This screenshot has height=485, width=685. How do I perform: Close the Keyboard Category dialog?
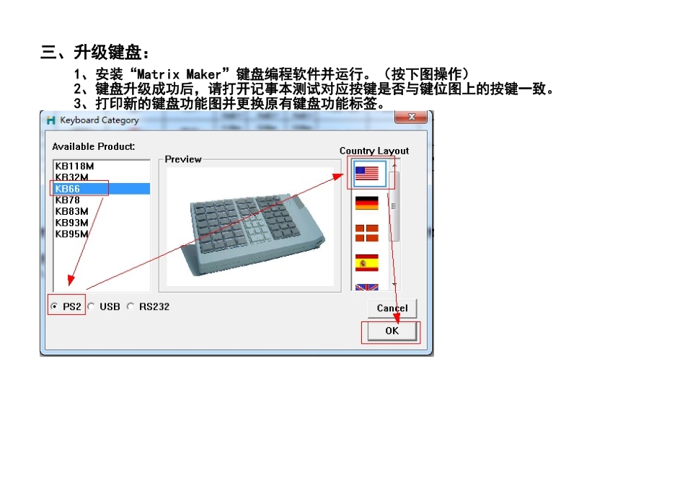tap(411, 117)
